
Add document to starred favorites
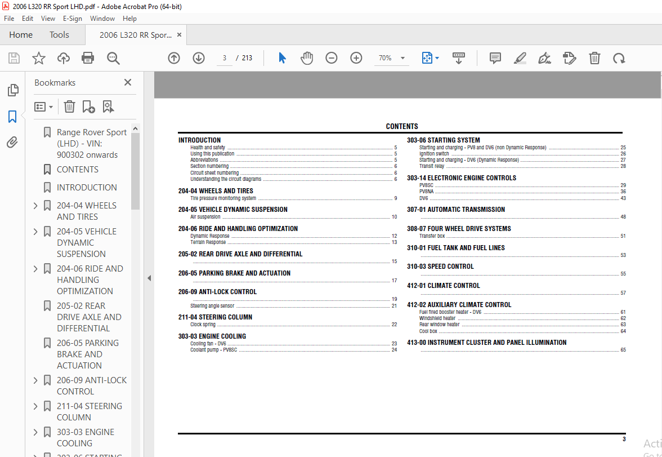point(39,58)
